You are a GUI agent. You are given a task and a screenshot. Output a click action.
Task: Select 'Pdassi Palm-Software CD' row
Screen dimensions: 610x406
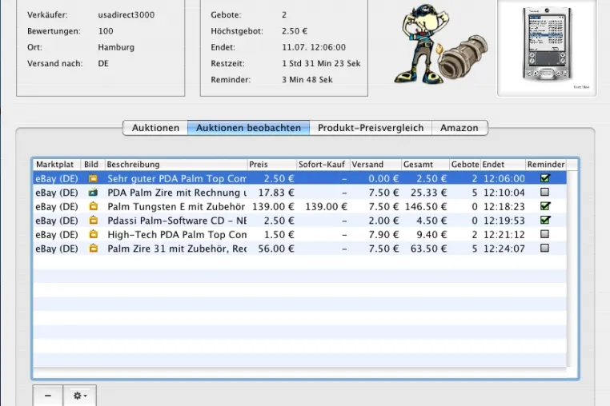click(299, 221)
